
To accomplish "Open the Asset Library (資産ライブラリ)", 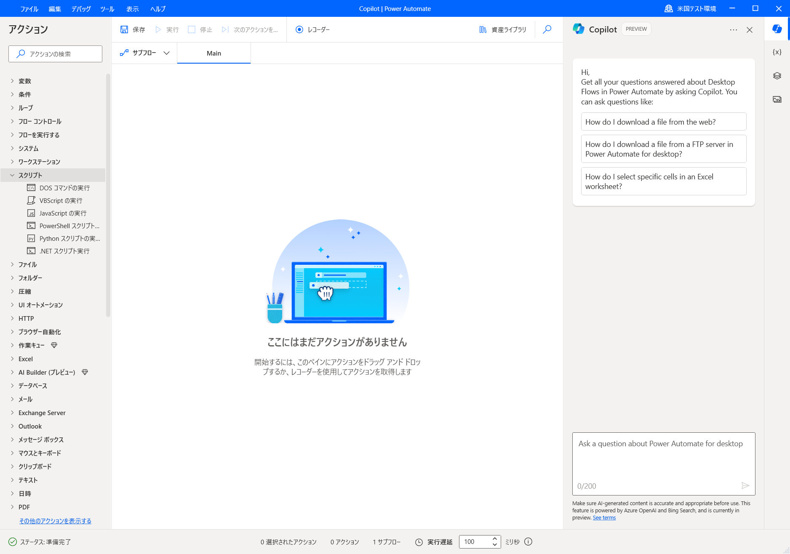I will 503,29.
